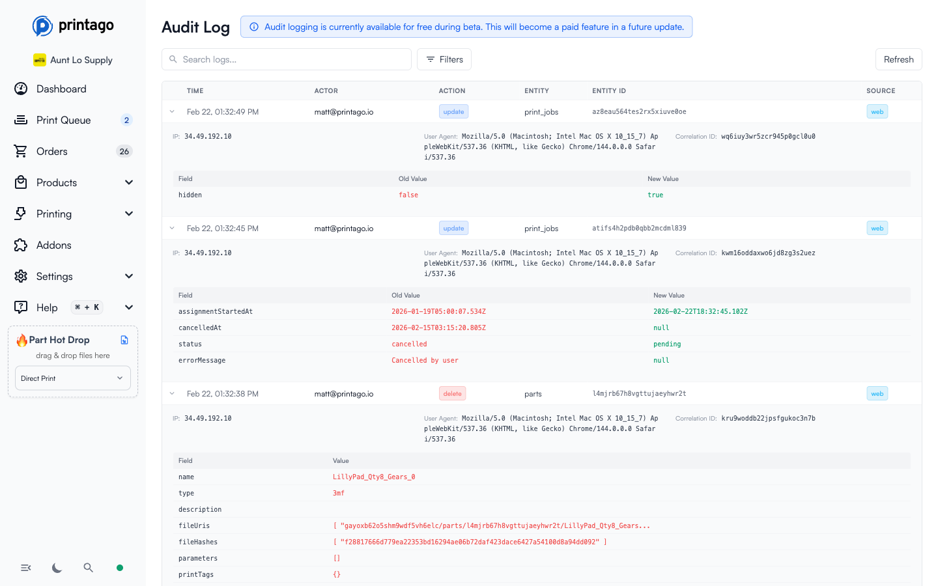938x586 pixels.
Task: Collapse the Feb 22, 01:32:49 PM log entry
Action: tap(172, 111)
